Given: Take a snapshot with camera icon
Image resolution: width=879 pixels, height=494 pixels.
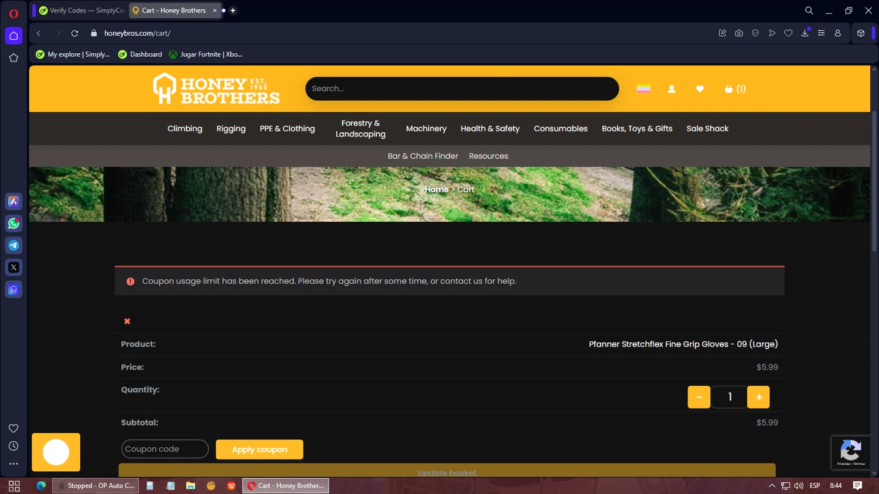Looking at the screenshot, I should 739,33.
